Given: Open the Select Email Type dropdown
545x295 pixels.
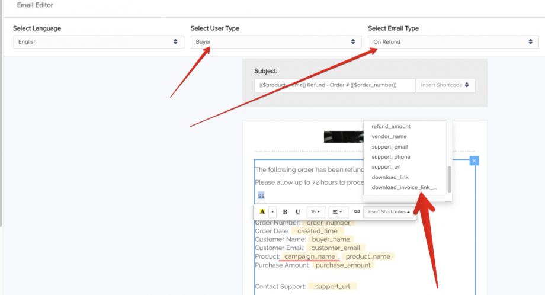Looking at the screenshot, I should pyautogui.click(x=453, y=42).
